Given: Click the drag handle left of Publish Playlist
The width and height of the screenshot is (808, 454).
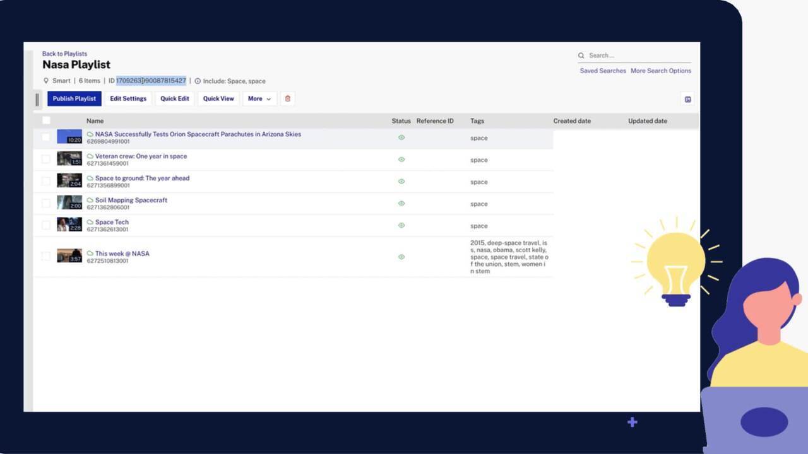Looking at the screenshot, I should (37, 99).
